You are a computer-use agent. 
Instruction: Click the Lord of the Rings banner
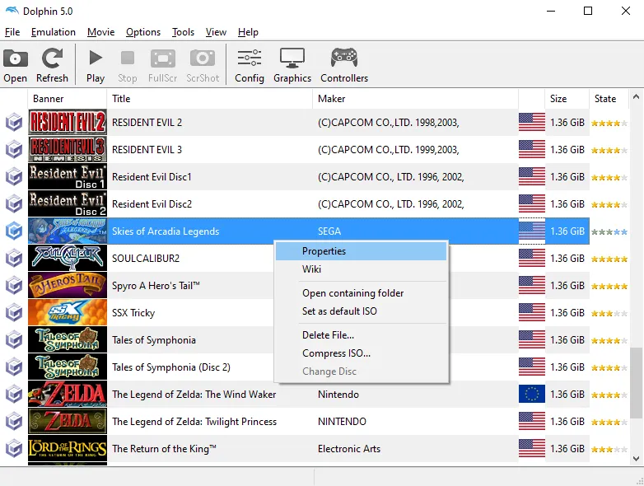point(68,449)
